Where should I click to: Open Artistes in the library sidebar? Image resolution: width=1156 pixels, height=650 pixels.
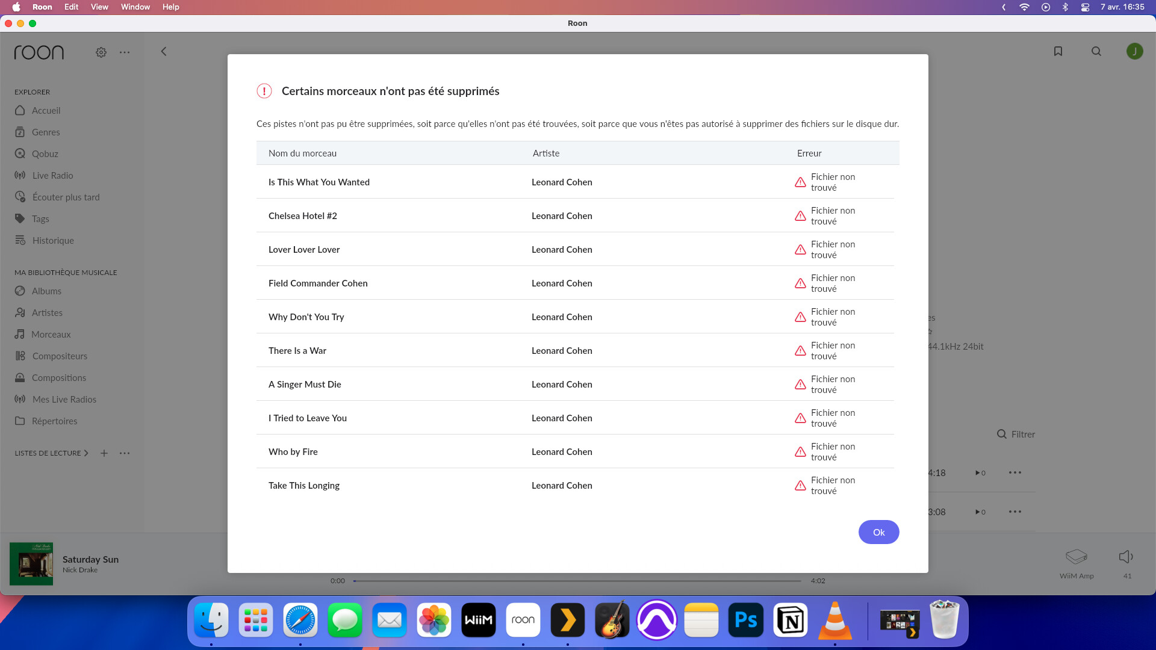tap(39, 313)
